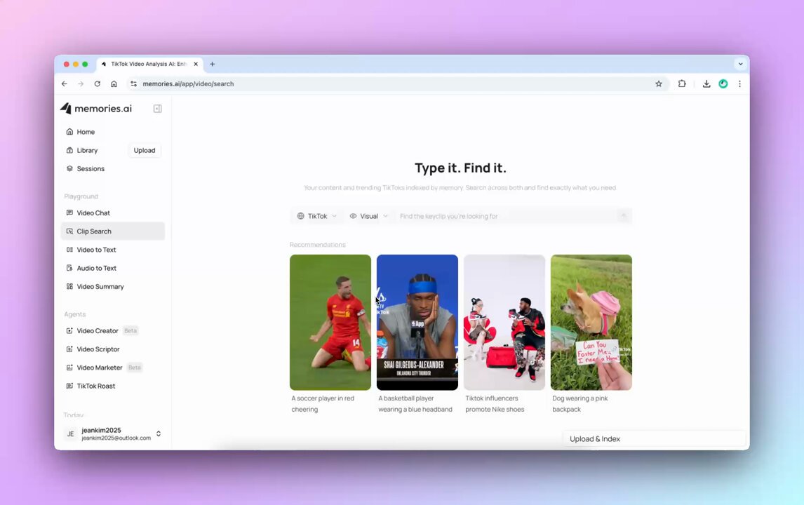This screenshot has width=804, height=505.
Task: Click the Upload button
Action: (144, 150)
